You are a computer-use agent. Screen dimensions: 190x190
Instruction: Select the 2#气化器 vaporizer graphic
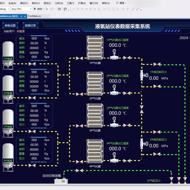tap(95, 84)
